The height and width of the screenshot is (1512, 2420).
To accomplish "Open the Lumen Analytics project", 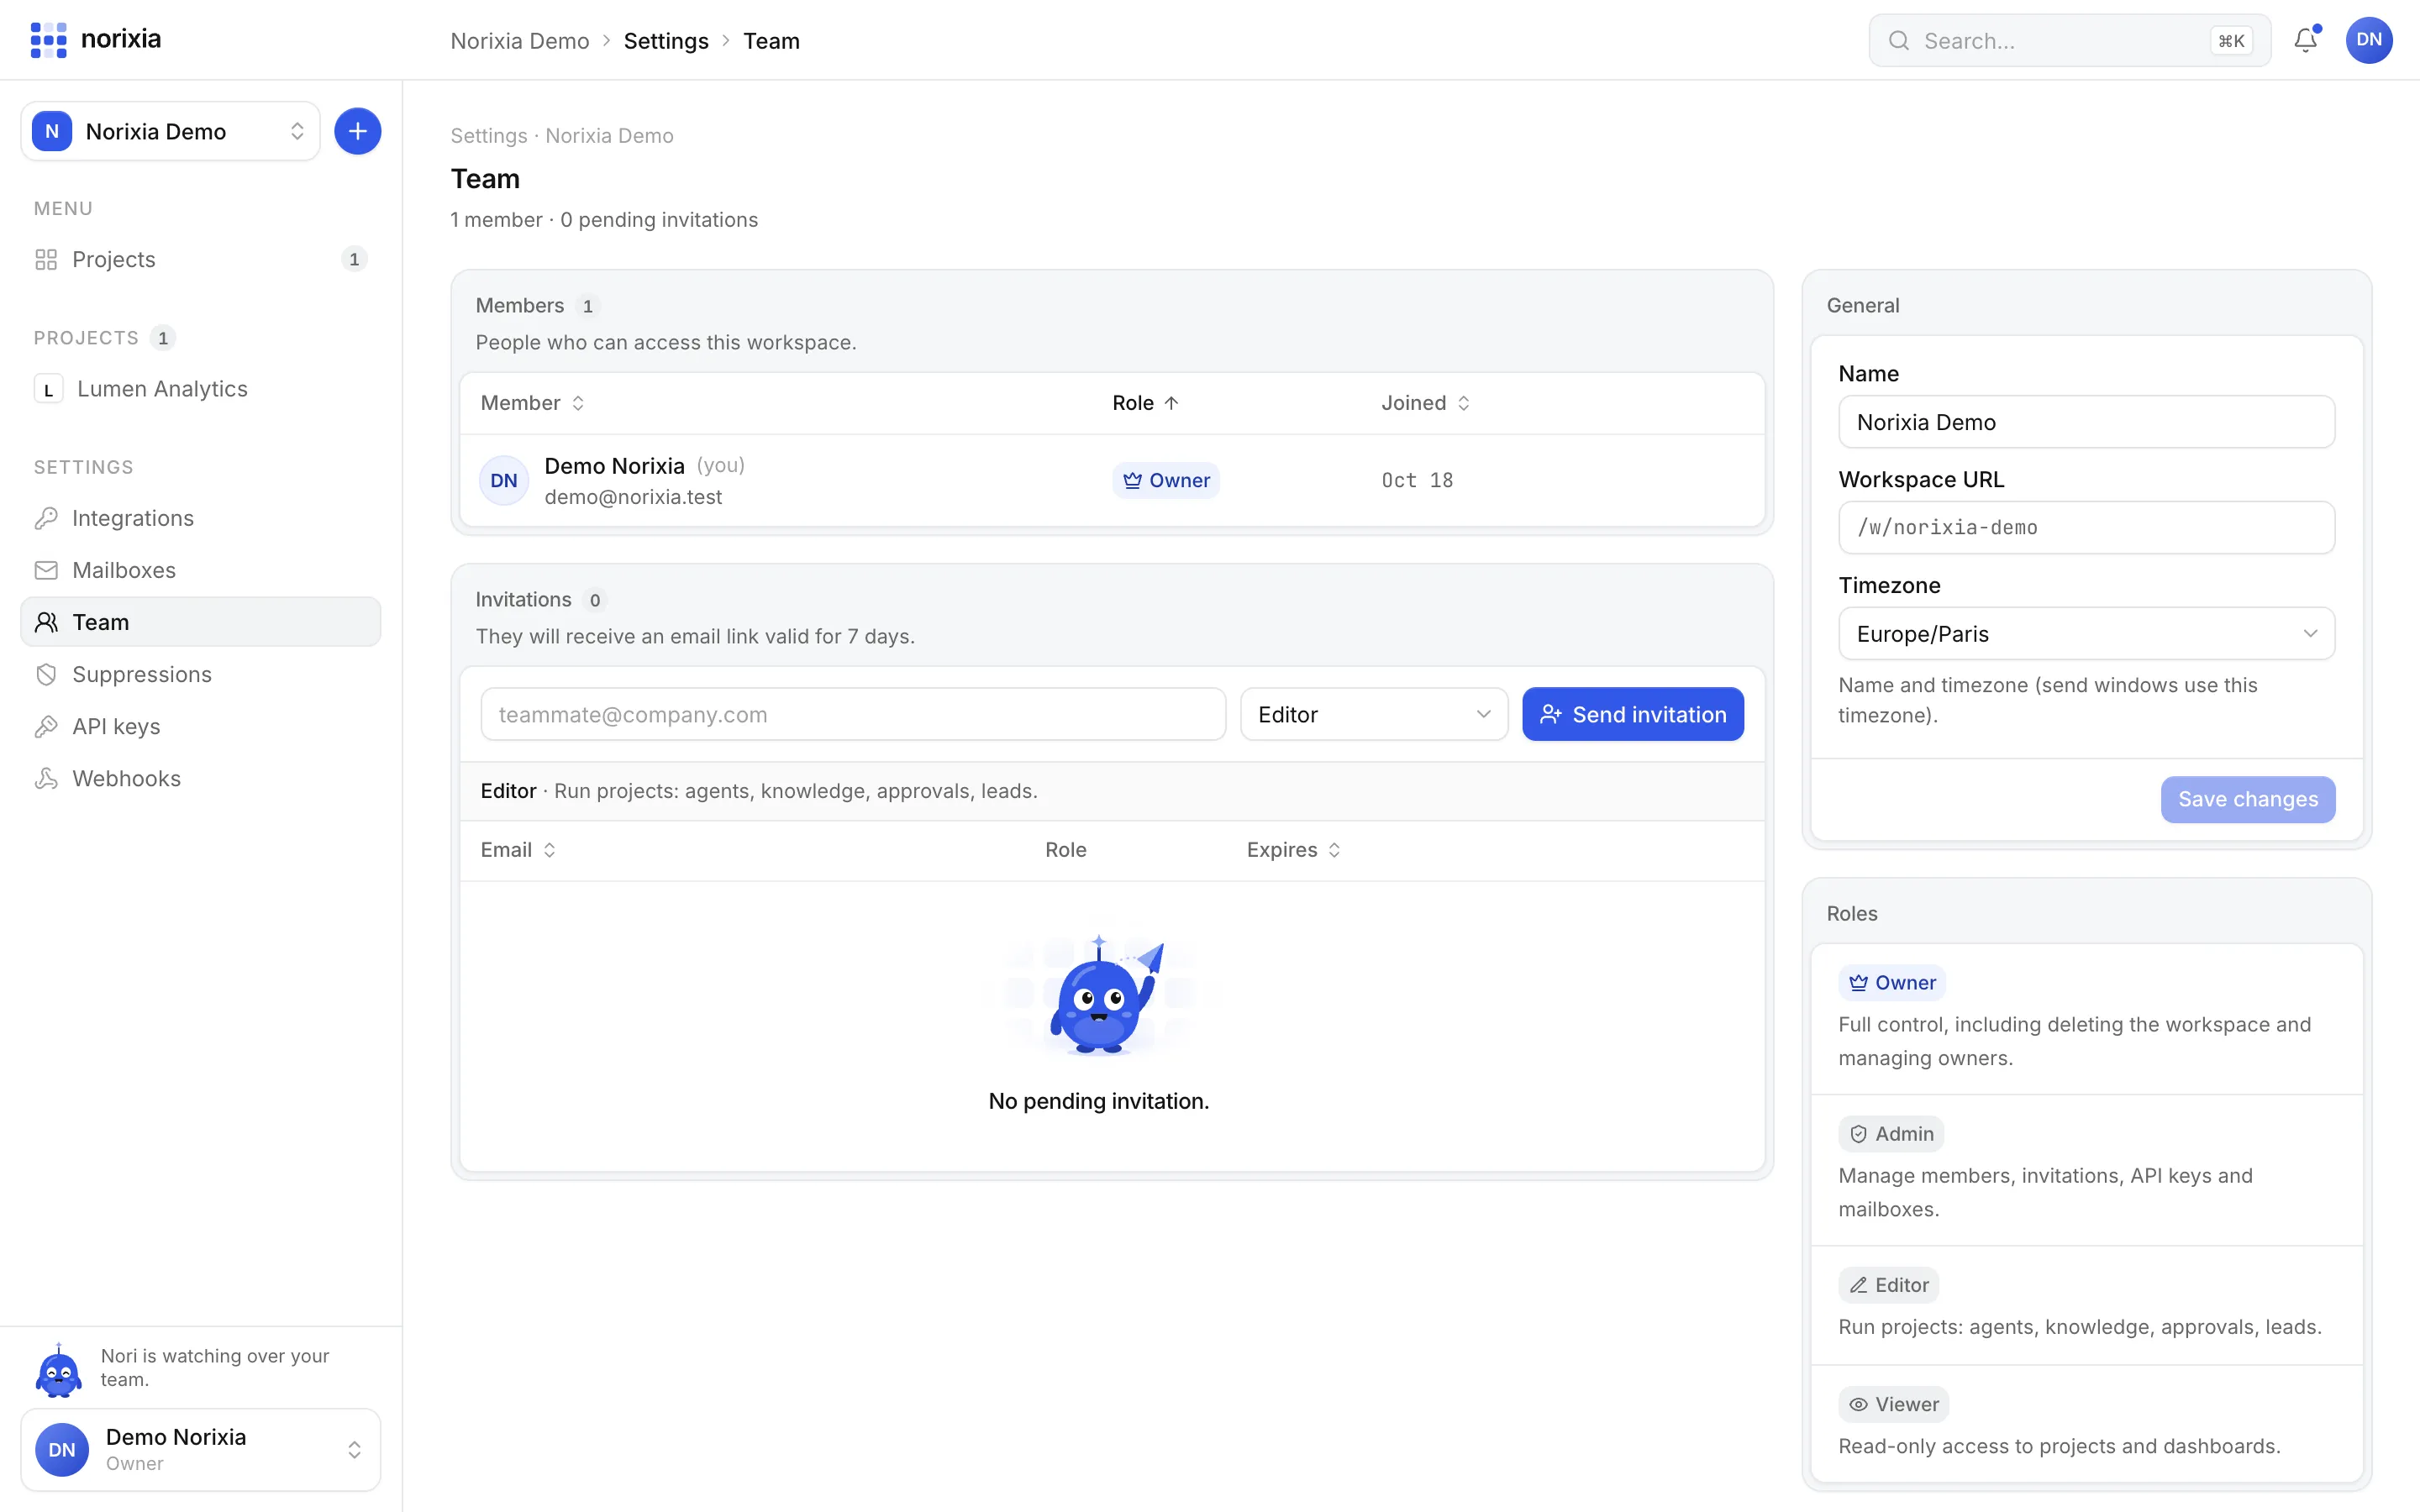I will [x=200, y=389].
